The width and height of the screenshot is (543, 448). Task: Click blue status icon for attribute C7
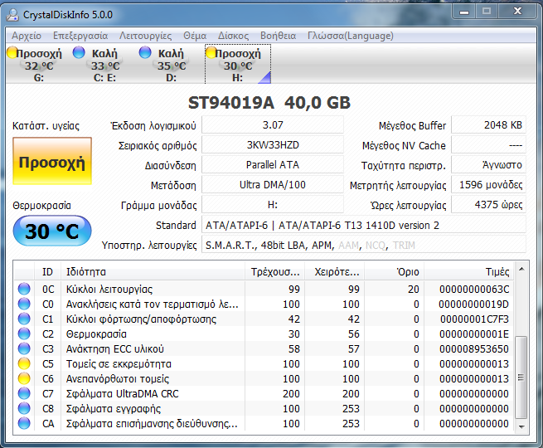(x=24, y=393)
